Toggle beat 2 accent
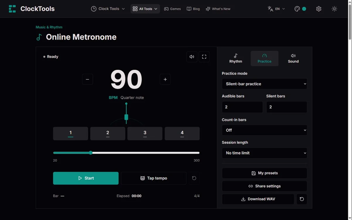 108,133
